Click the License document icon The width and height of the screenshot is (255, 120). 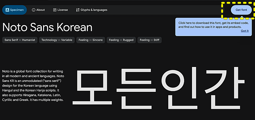tap(55, 10)
